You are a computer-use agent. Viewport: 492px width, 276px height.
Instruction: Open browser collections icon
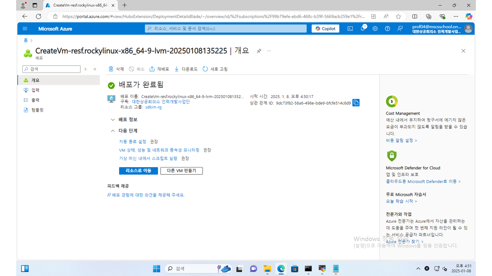429,16
